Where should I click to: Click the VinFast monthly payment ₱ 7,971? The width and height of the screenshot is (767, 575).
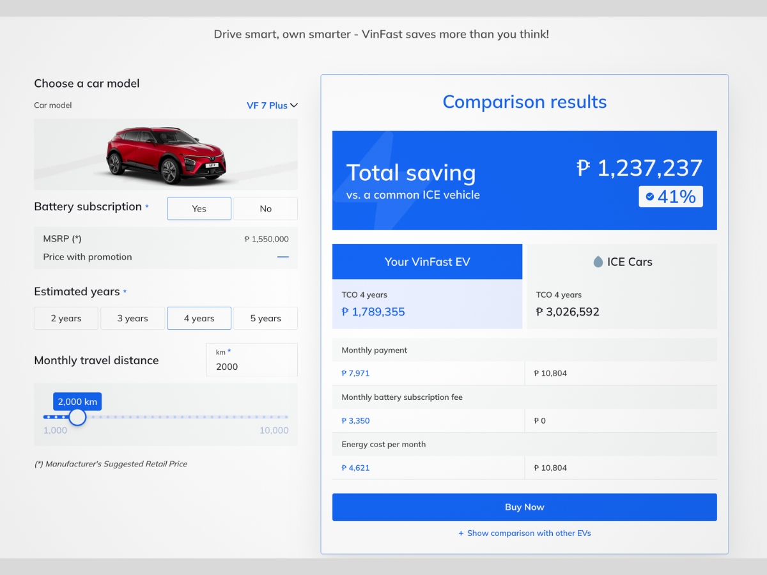[355, 373]
